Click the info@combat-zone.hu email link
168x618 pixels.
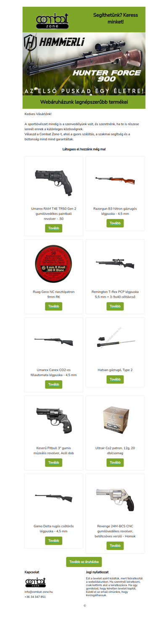(39, 592)
